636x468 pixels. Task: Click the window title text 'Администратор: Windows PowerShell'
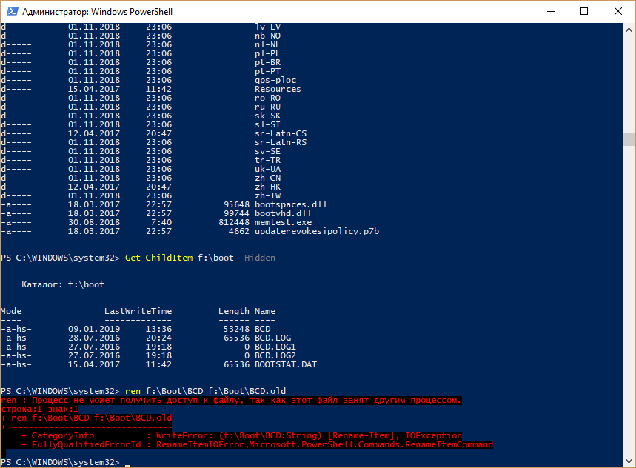97,12
